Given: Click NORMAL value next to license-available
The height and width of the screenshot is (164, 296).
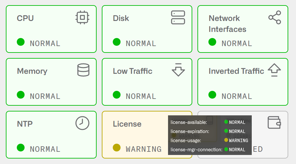Looking at the screenshot, I should point(237,122).
